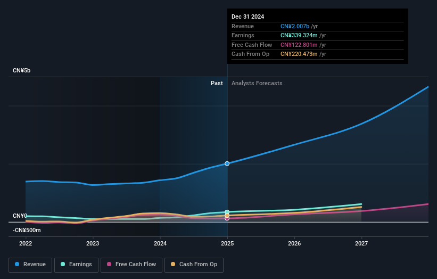Click the -CN¥500m y-axis label
This screenshot has width=437, height=279.
click(27, 230)
